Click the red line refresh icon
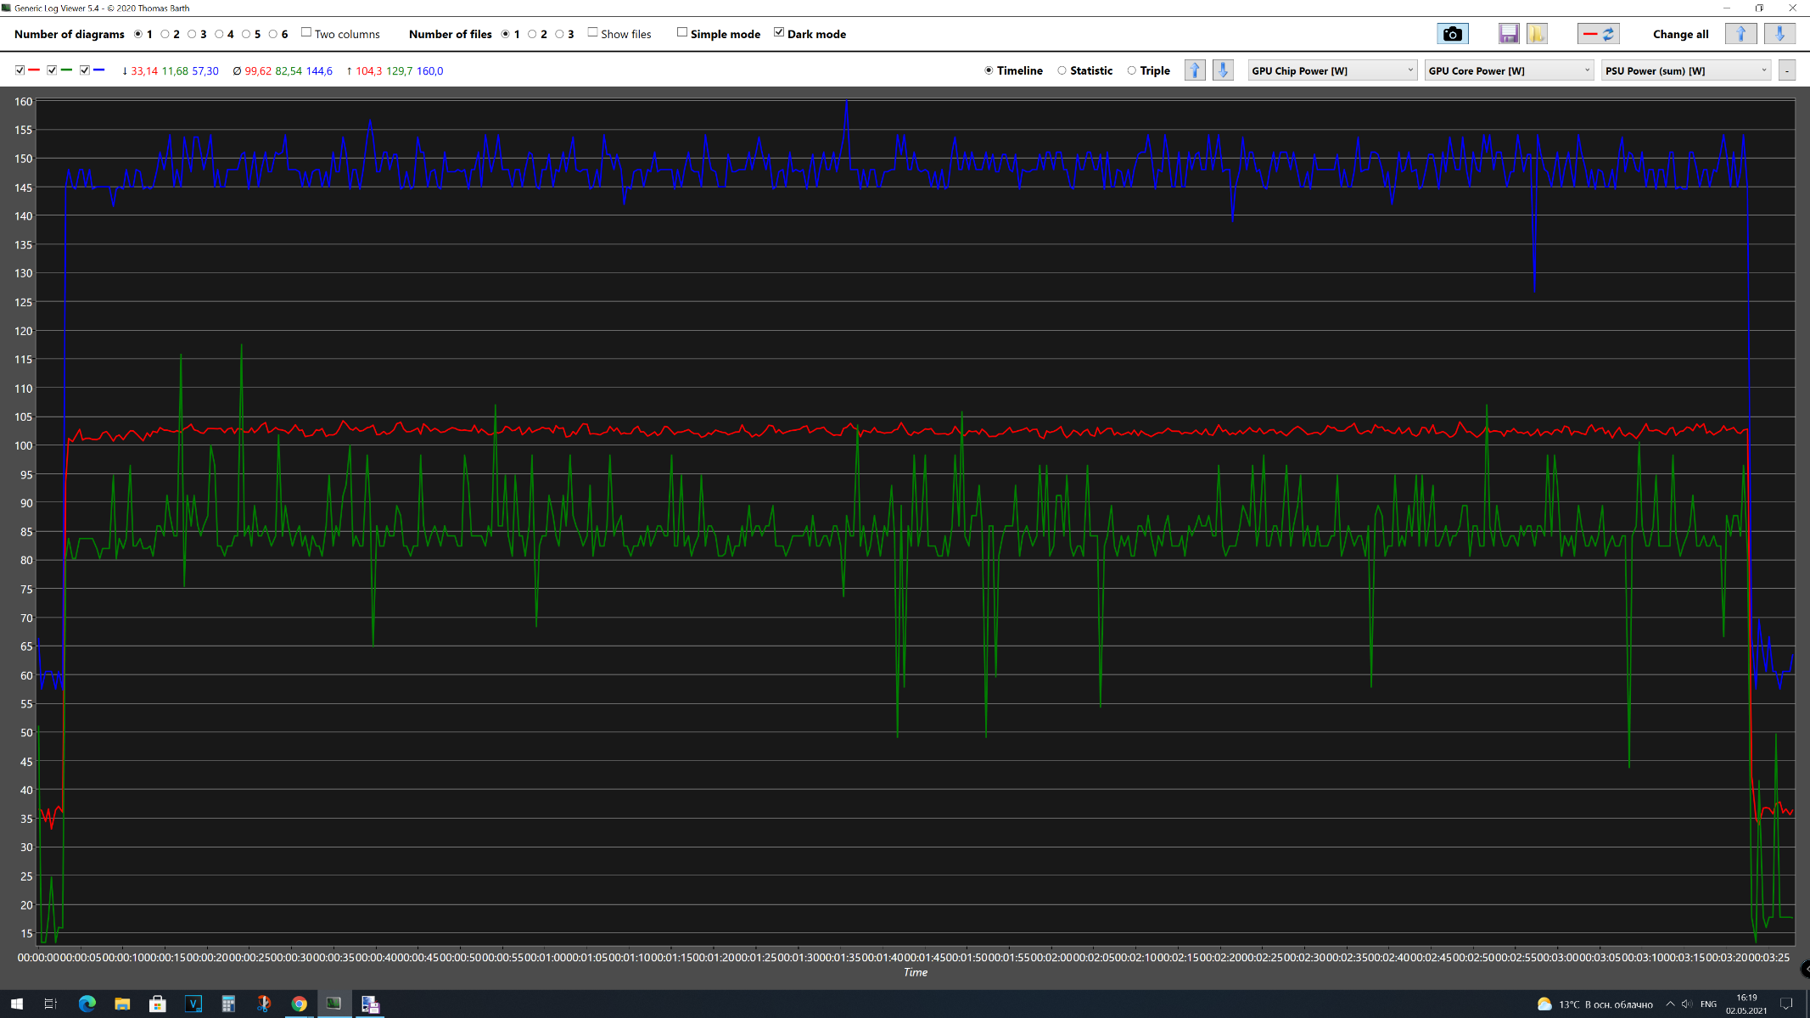This screenshot has height=1018, width=1810. click(x=1598, y=34)
